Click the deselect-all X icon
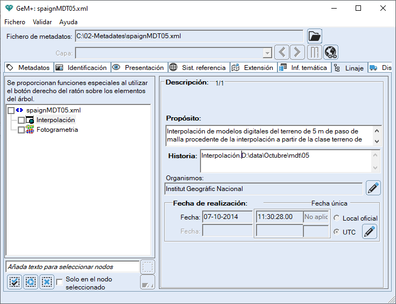Viewport: 396px width, 304px height. [x=47, y=281]
